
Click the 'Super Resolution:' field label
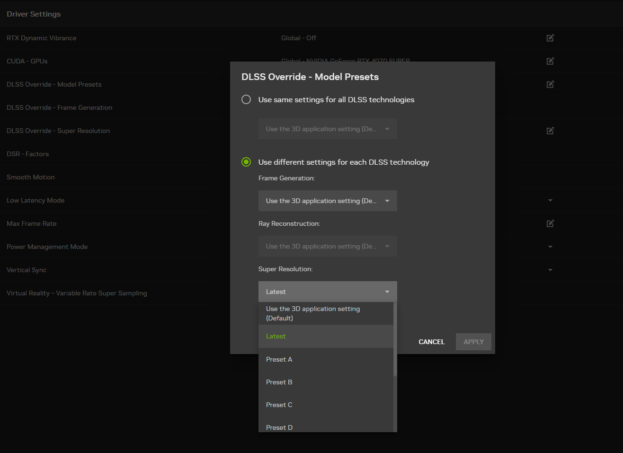(285, 269)
